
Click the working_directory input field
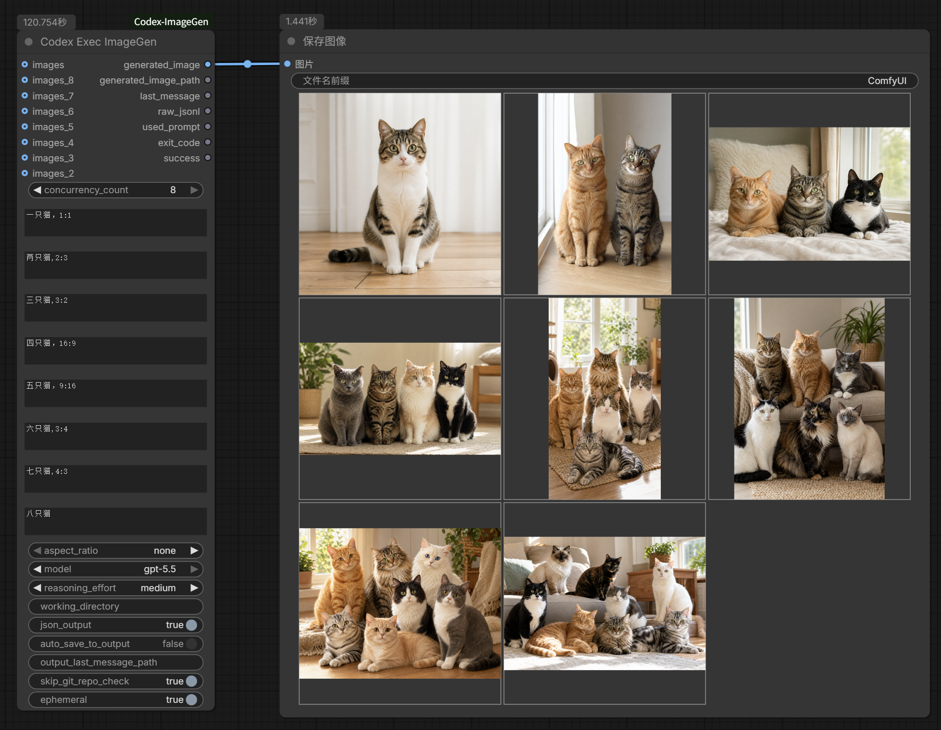click(x=116, y=607)
